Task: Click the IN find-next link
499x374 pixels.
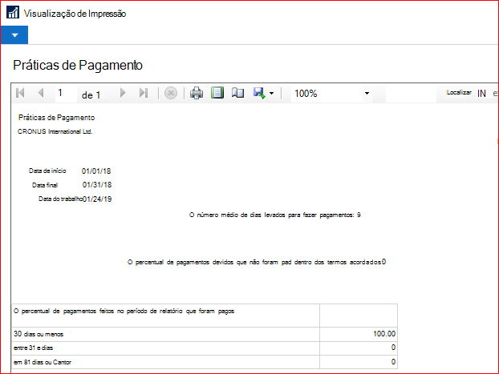Action: [481, 94]
